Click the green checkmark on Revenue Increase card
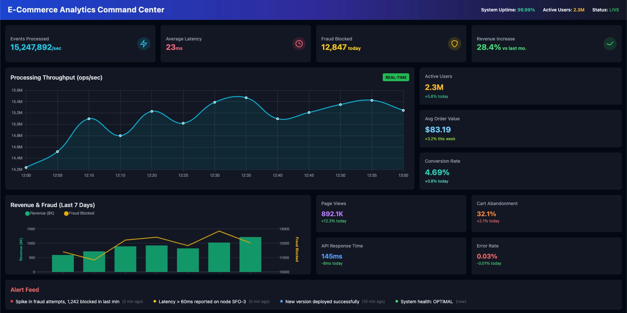Screen dimensions: 627x313 (610, 43)
